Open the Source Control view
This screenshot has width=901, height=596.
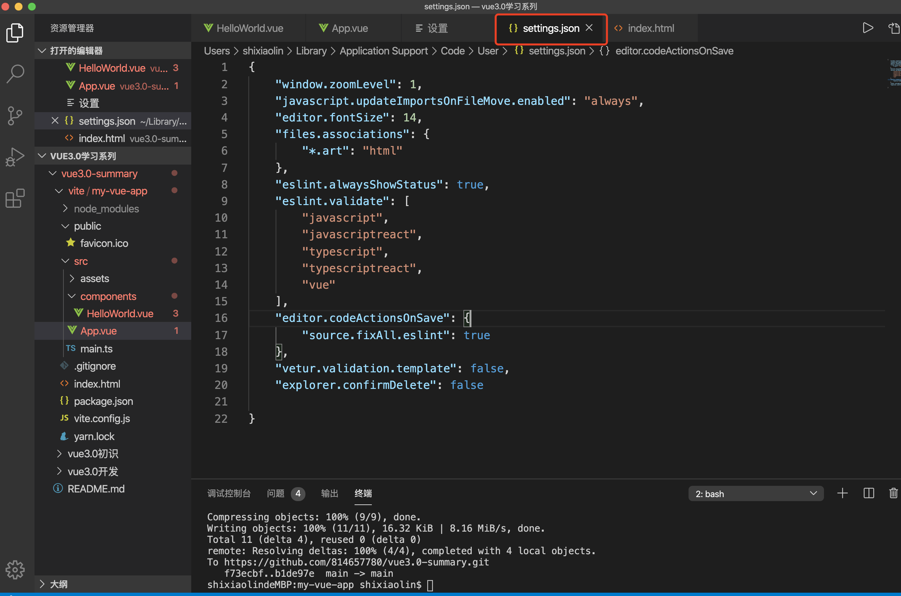pyautogui.click(x=15, y=115)
